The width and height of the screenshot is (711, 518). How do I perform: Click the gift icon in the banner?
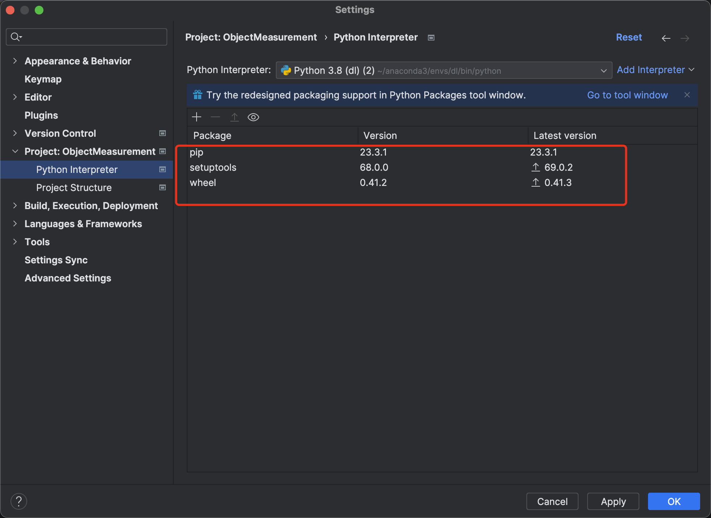(198, 95)
